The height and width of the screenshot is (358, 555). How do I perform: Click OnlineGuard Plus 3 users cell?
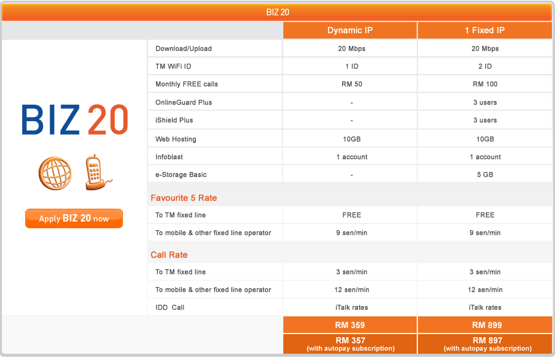485,102
